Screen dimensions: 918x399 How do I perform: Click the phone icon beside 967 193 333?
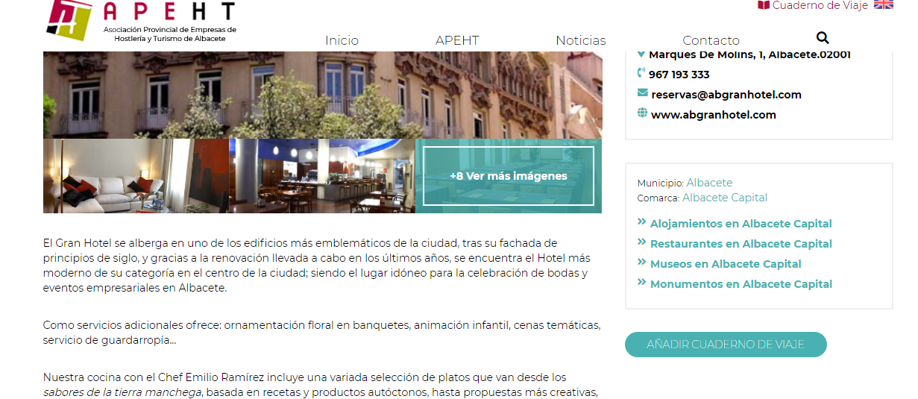pyautogui.click(x=641, y=73)
